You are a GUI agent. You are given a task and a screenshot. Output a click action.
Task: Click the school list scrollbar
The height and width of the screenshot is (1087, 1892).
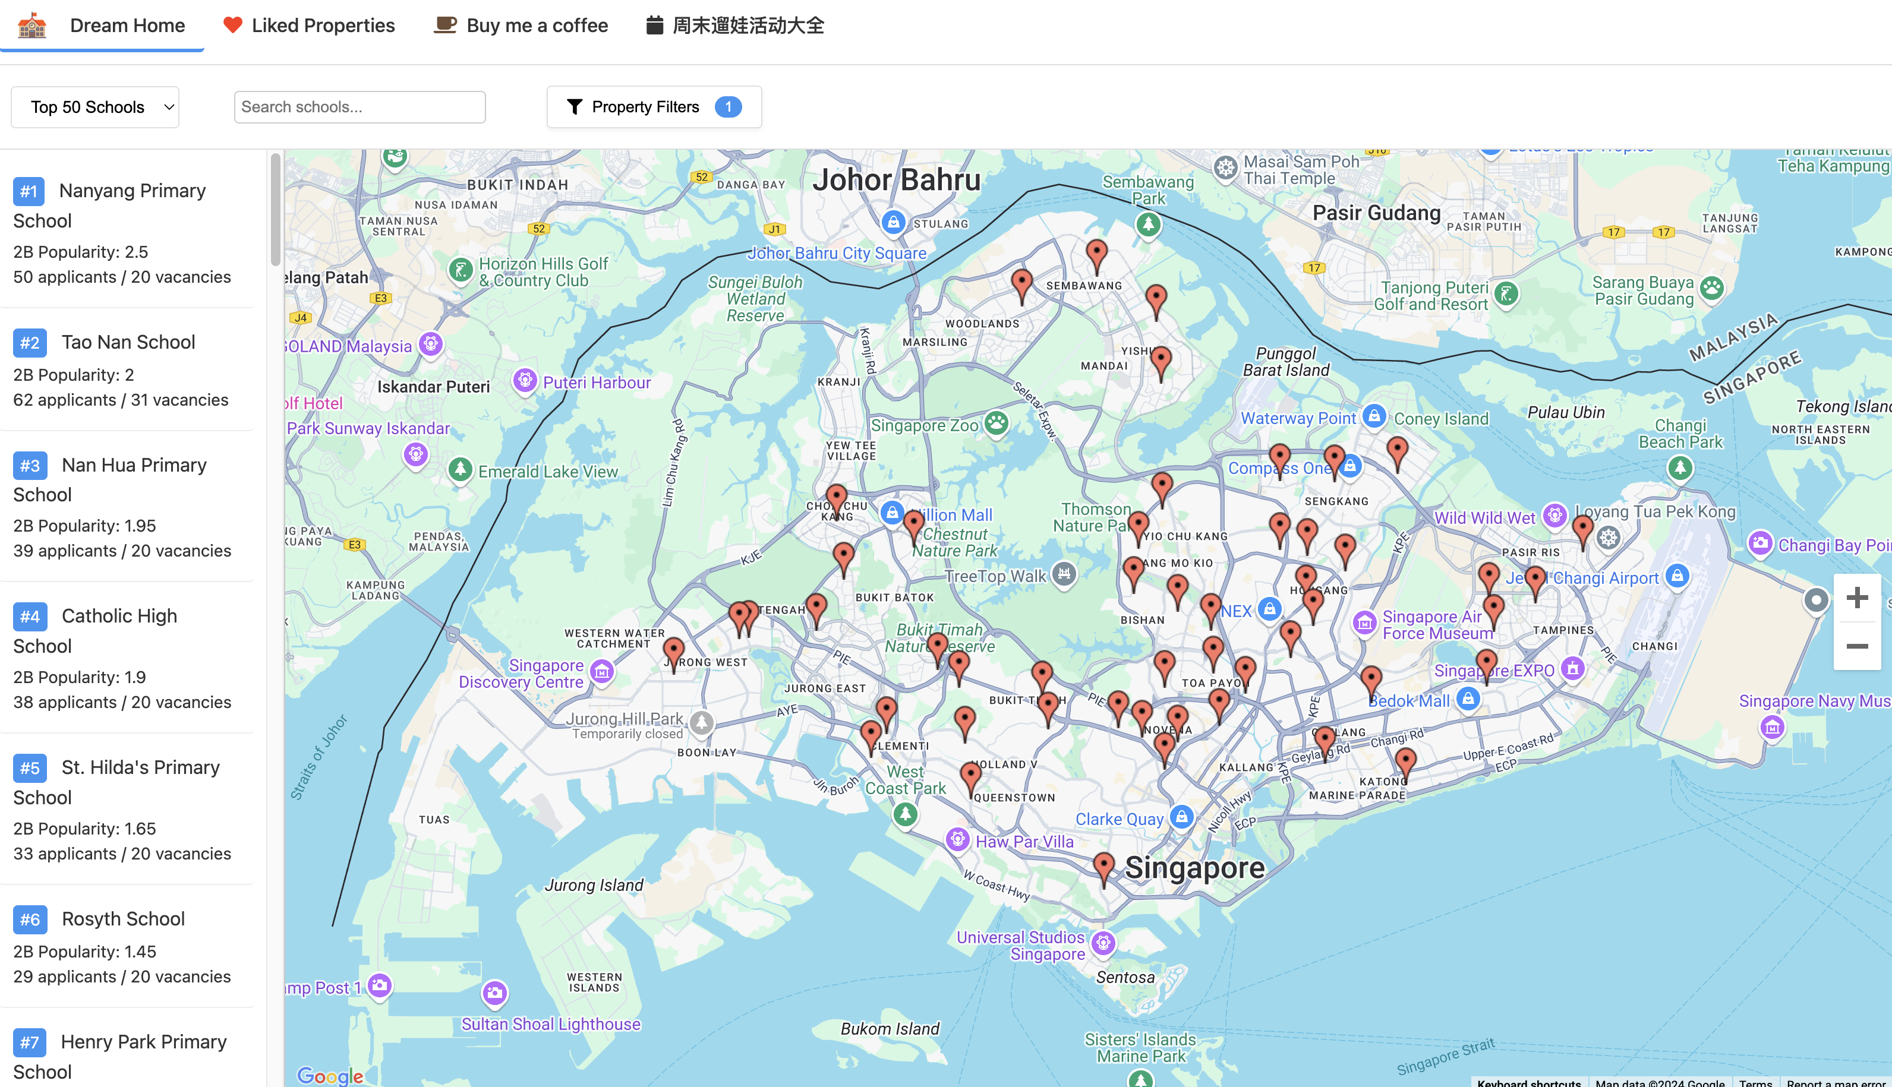click(x=276, y=209)
